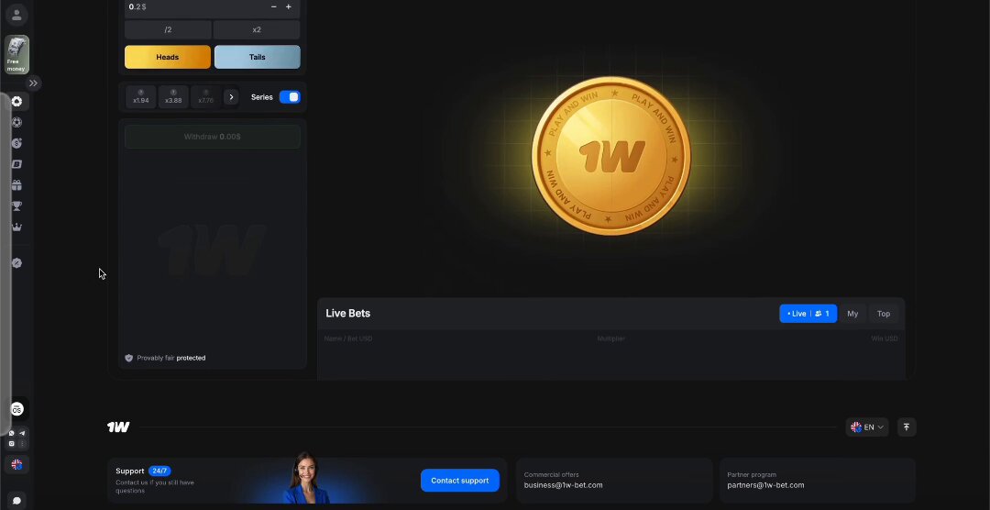The width and height of the screenshot is (990, 510).
Task: Switch to the Top bets tab
Action: [884, 314]
